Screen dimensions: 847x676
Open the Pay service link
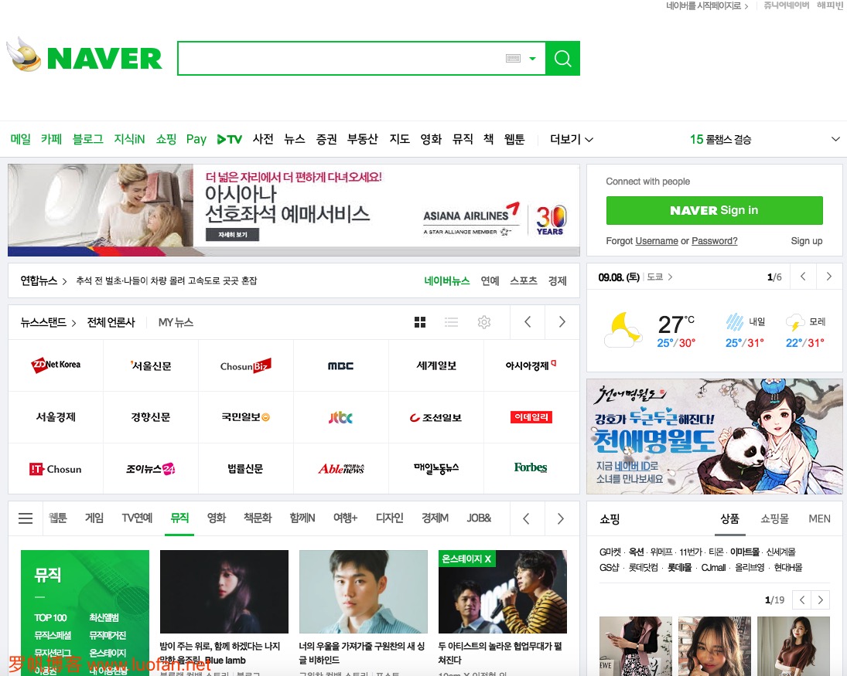[x=196, y=139]
